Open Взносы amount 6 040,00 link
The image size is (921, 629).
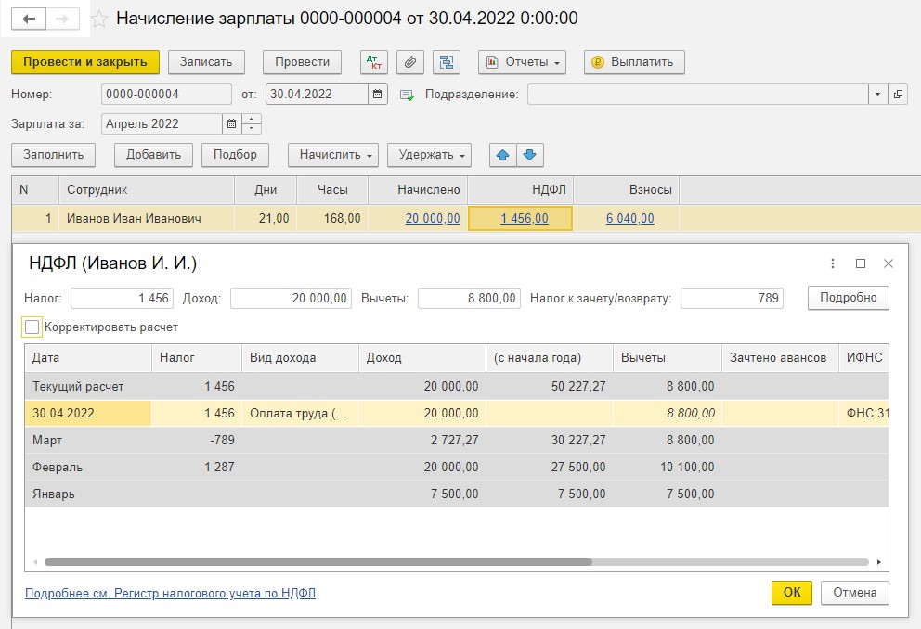[630, 218]
